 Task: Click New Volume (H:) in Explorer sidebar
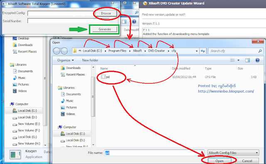tap(26, 144)
